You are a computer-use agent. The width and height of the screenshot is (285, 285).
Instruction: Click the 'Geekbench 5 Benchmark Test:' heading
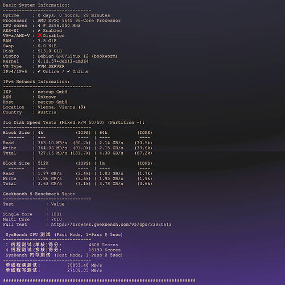(x=39, y=194)
